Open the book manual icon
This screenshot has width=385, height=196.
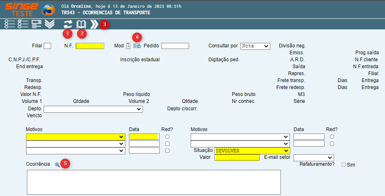point(81,24)
